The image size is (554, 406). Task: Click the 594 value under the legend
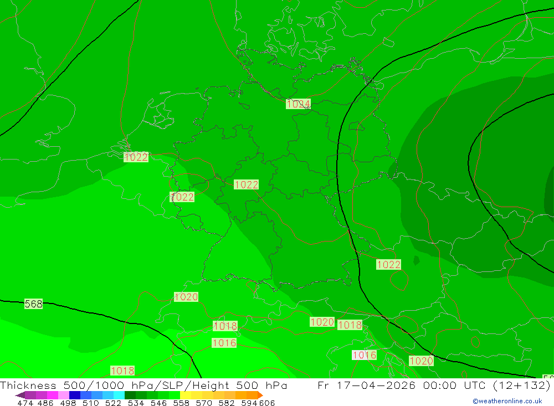[x=249, y=403]
